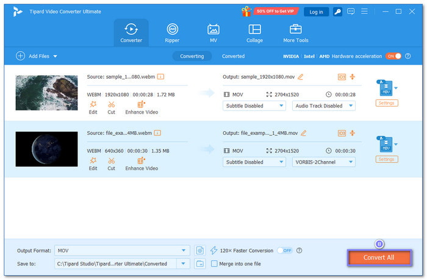This screenshot has width=427, height=280.
Task: Rename output sample_1920x1080.mov with pencil icon
Action: pyautogui.click(x=300, y=76)
